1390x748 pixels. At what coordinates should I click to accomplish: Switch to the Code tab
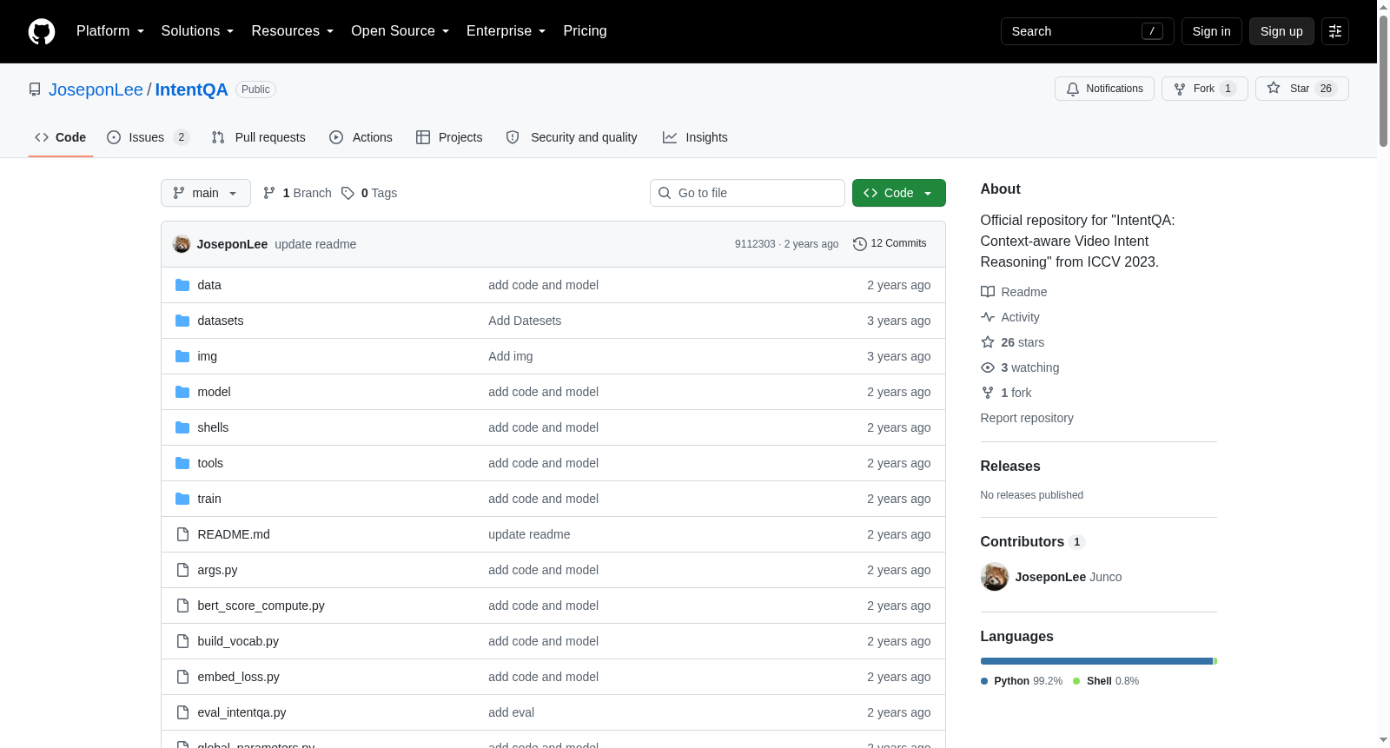(x=61, y=137)
